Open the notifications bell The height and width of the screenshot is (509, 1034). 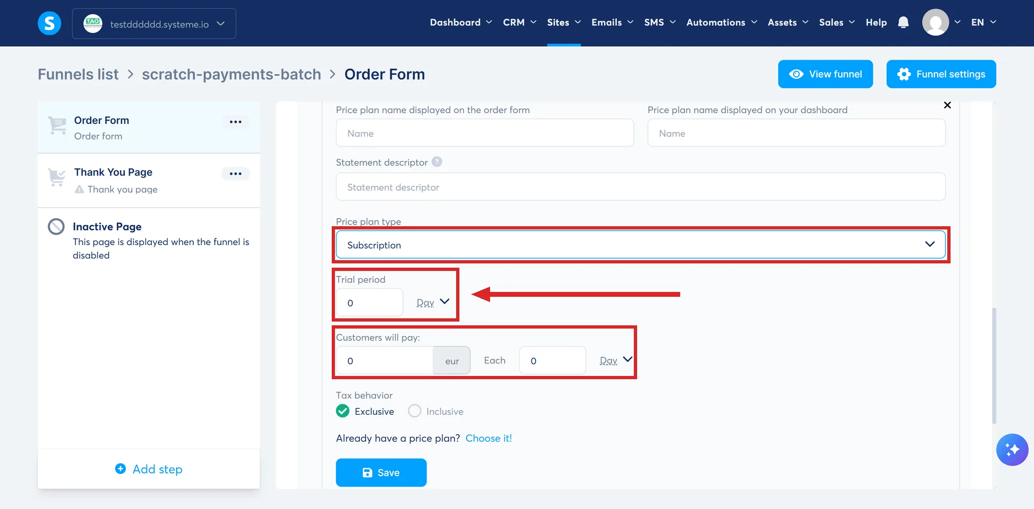pos(904,22)
